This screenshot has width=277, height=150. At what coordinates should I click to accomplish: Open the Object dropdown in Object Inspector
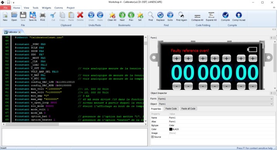pos(272,104)
